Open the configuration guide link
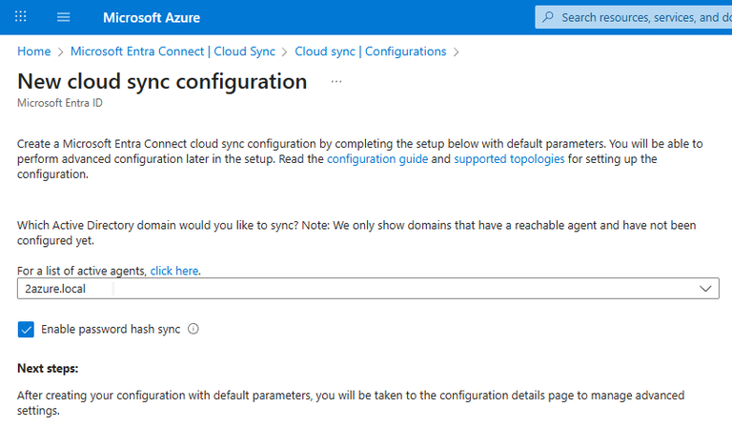The image size is (732, 428). coord(377,159)
